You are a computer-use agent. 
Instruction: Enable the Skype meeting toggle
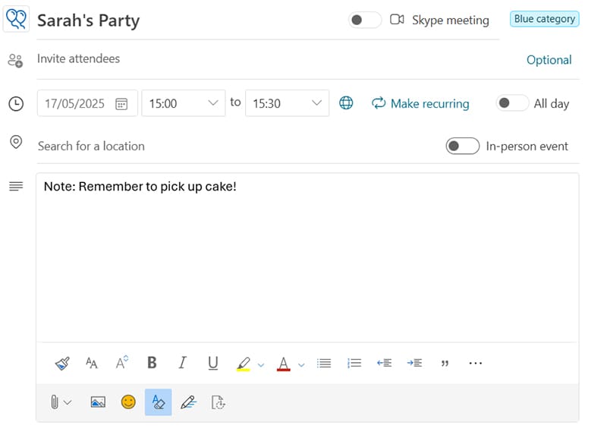coord(364,20)
